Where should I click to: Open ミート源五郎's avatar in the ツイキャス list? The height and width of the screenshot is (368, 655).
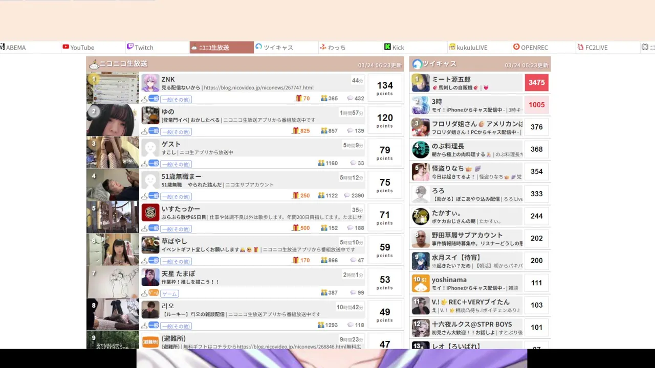421,83
